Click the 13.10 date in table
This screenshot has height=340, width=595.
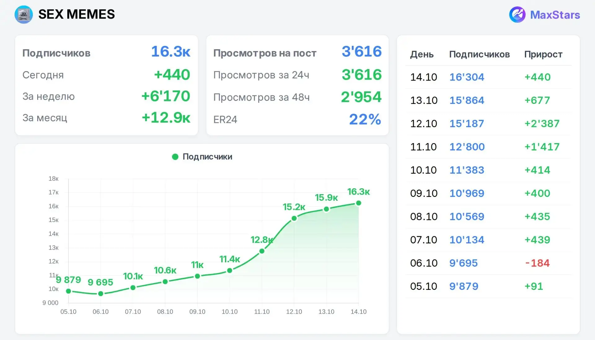424,100
